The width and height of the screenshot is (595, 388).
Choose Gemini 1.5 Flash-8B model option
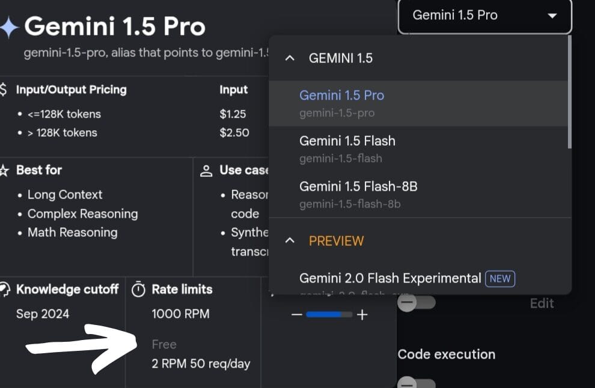(x=358, y=193)
